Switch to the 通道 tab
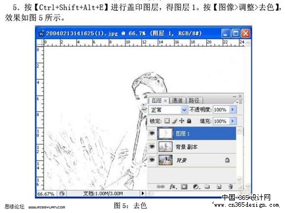 click(x=177, y=100)
